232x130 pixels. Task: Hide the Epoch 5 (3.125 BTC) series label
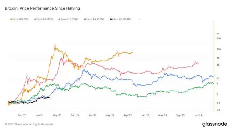122,19
